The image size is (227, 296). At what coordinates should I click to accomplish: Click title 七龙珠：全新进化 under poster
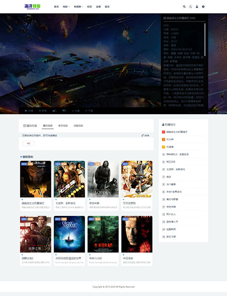pos(66,203)
